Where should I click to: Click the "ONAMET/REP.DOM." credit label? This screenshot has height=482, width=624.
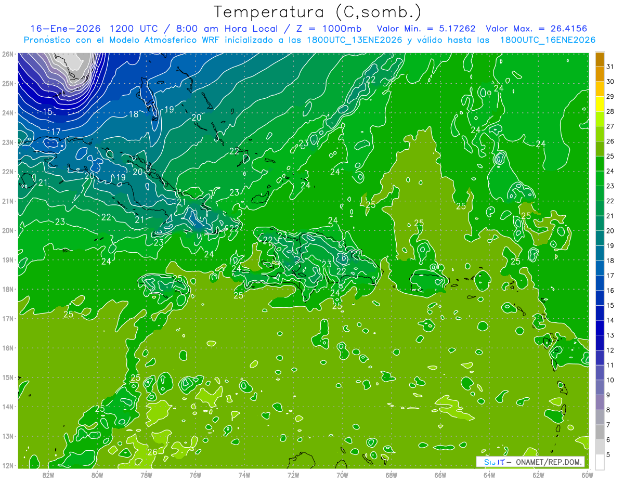(549, 462)
